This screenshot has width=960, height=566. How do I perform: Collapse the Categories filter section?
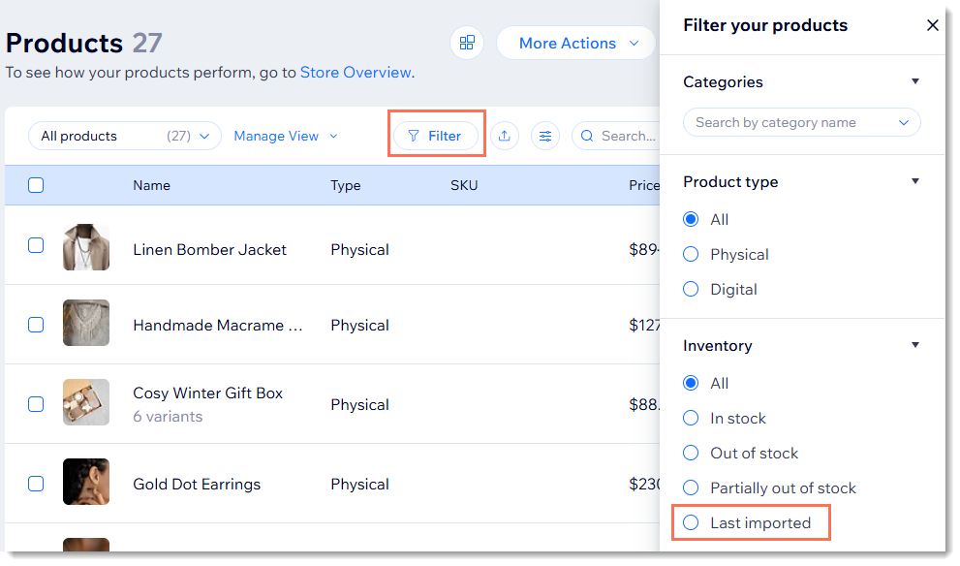tap(915, 81)
